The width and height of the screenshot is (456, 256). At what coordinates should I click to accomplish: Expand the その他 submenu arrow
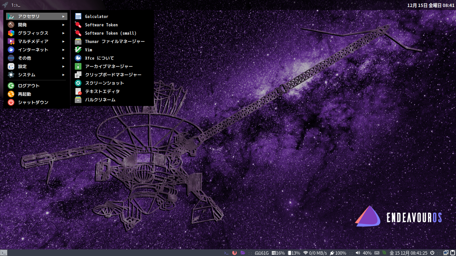[x=63, y=58]
